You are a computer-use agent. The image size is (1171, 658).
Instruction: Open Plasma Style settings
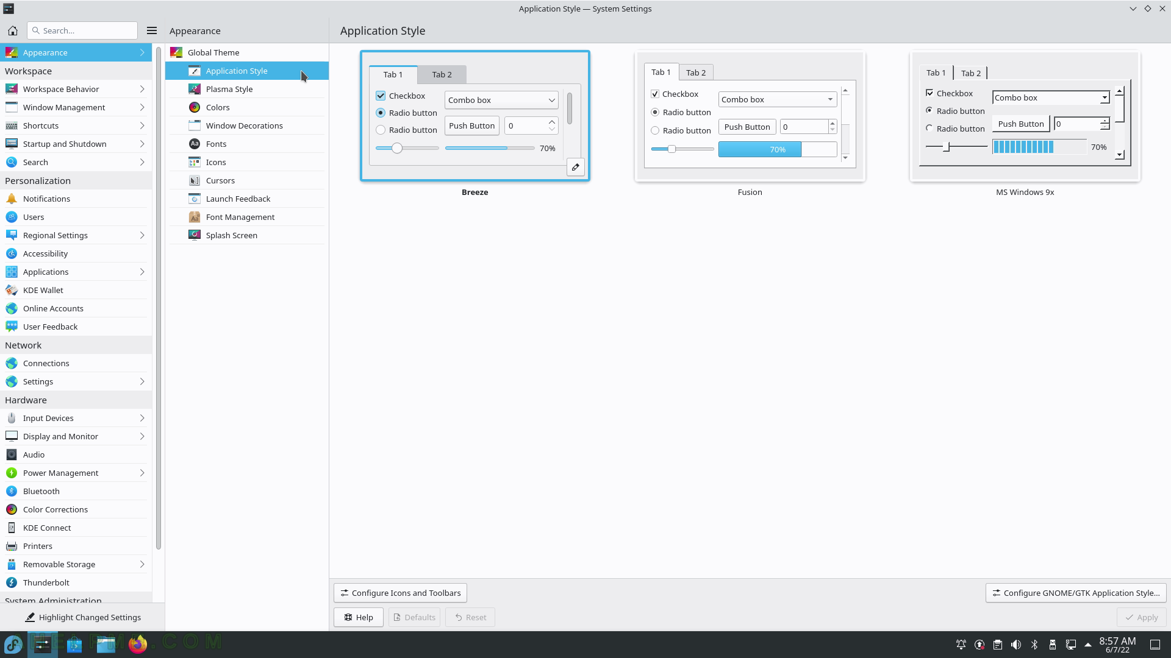[x=247, y=89]
